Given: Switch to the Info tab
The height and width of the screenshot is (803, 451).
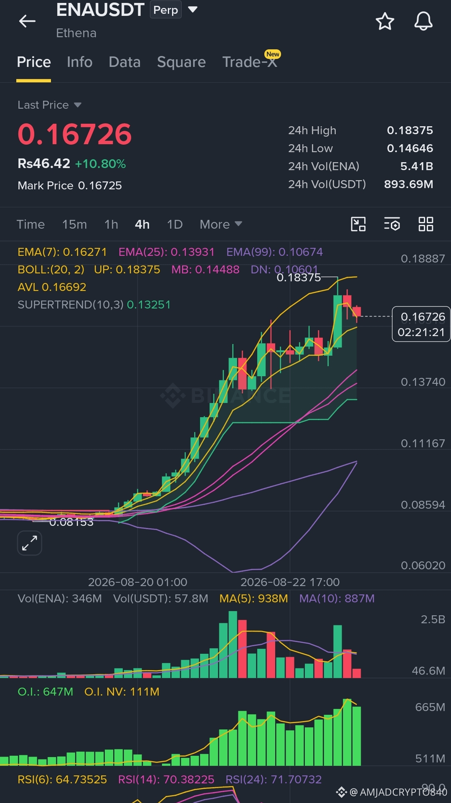Looking at the screenshot, I should [x=80, y=62].
